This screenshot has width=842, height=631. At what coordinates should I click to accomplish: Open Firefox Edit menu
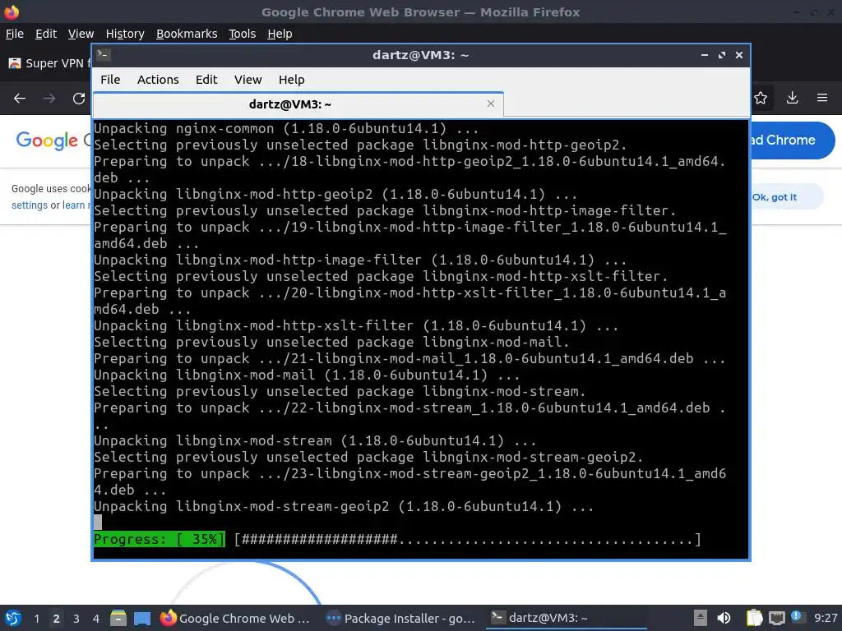[46, 34]
